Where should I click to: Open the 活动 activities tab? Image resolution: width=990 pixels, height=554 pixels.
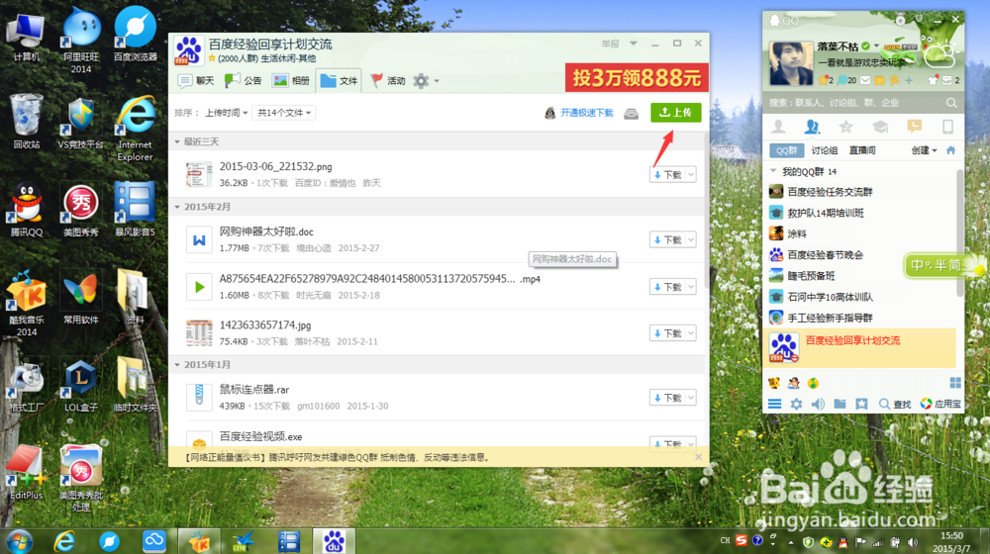(388, 81)
